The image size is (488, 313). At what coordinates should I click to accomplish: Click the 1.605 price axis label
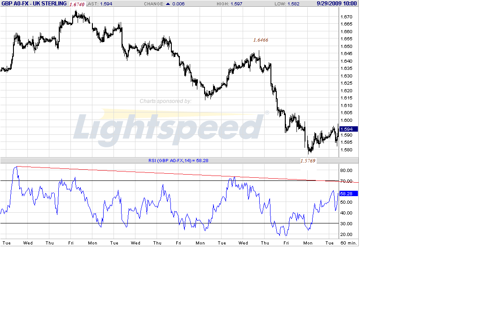tap(346, 113)
